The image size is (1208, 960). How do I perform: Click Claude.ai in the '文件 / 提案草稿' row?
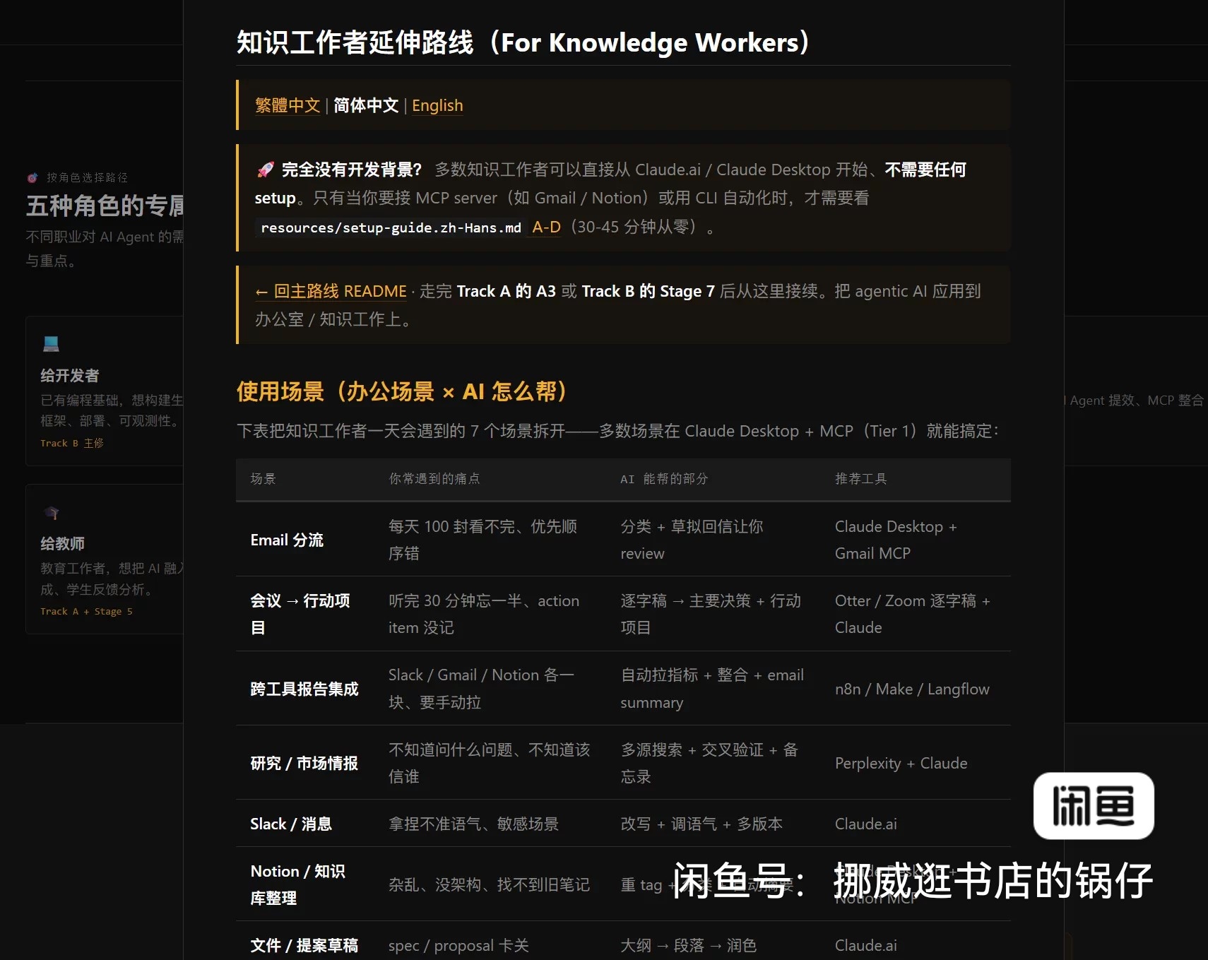(x=866, y=945)
